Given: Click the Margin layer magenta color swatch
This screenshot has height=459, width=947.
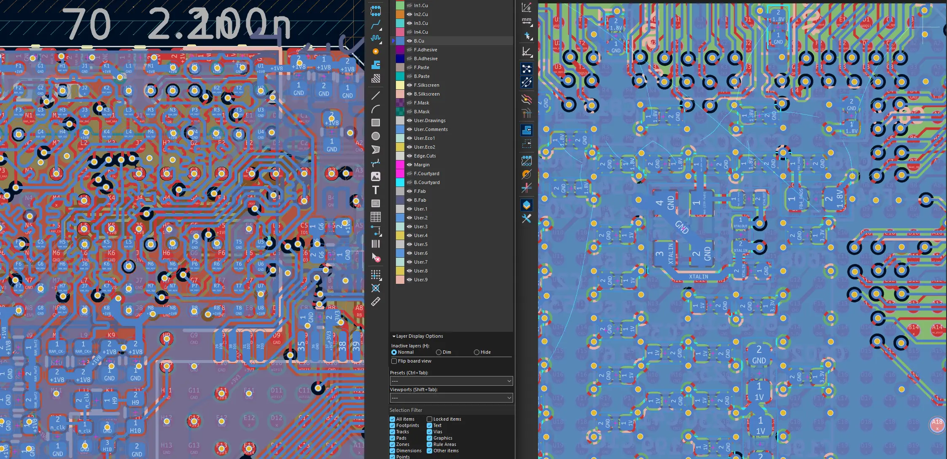Looking at the screenshot, I should pos(400,165).
